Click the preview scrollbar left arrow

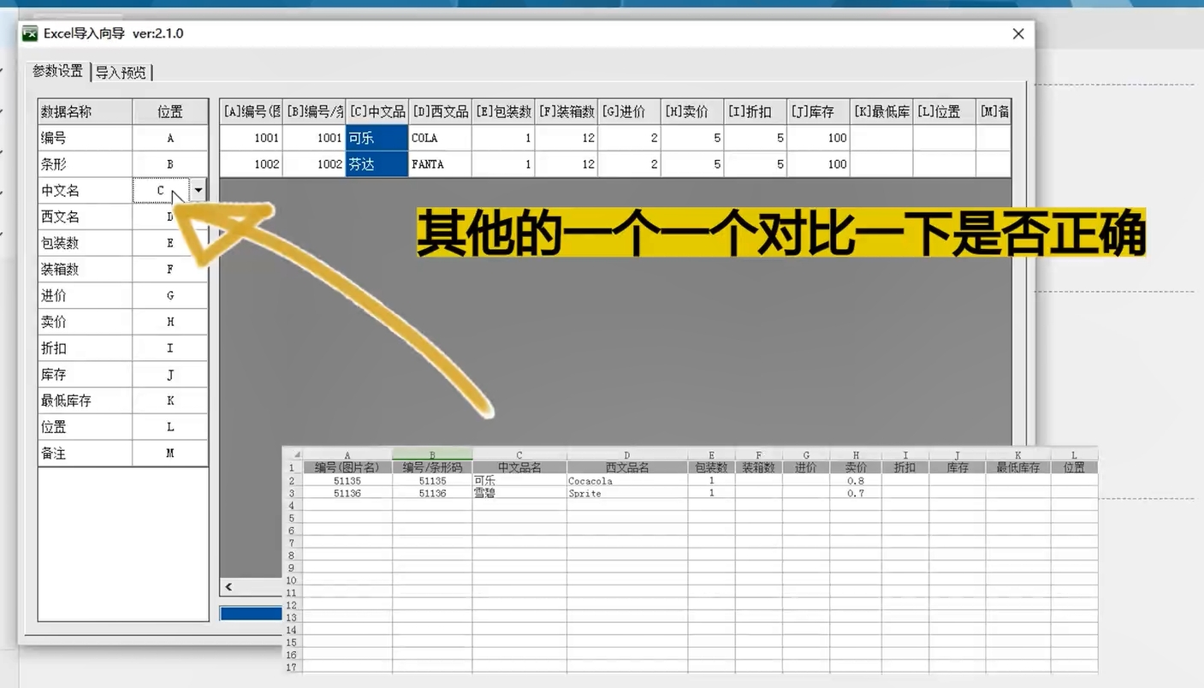228,587
